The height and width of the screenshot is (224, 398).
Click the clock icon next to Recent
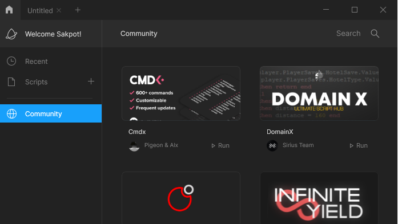tap(11, 61)
